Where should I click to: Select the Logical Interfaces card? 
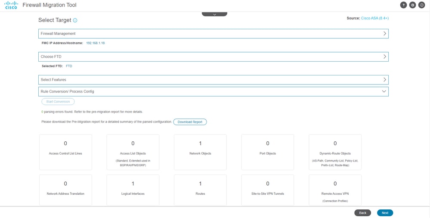pyautogui.click(x=133, y=190)
